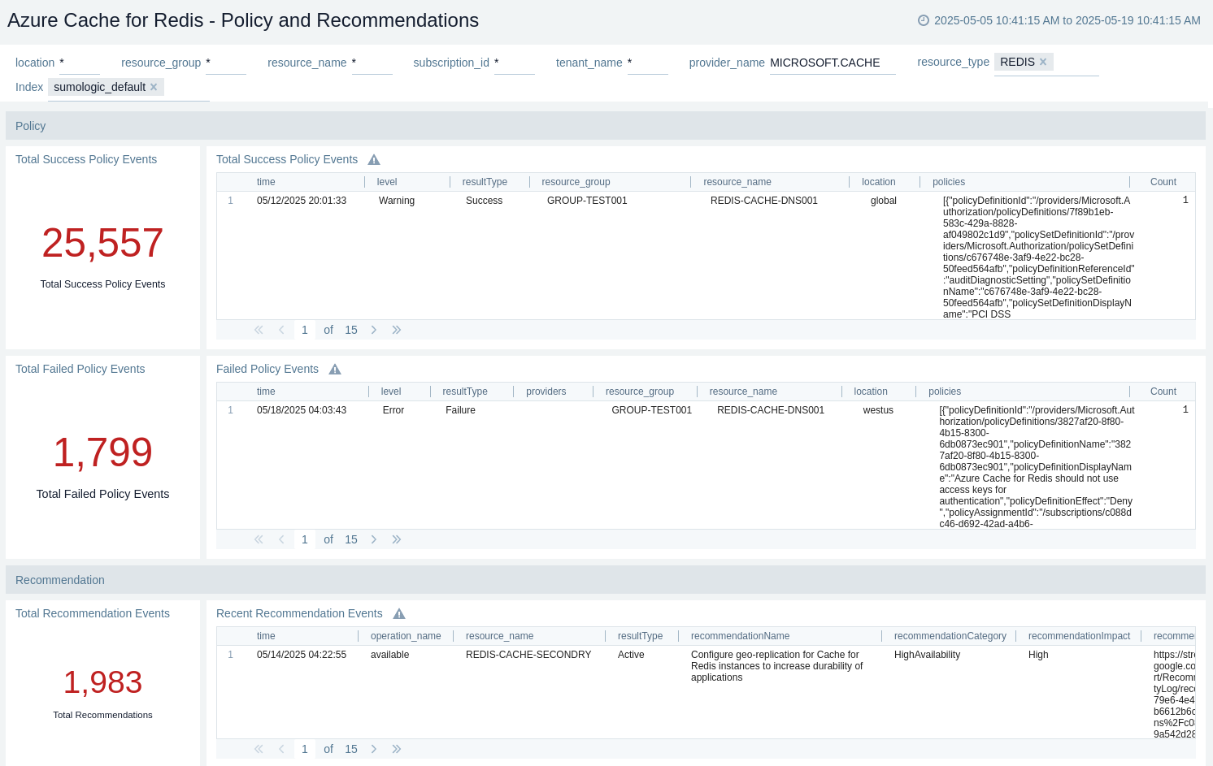Open Total Failed Policy Events panel title
Screen dimensions: 1213x766
tap(80, 369)
